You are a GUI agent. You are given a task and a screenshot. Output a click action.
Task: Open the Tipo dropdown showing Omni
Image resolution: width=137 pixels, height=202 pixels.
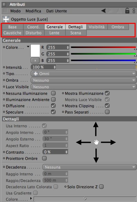coord(84,74)
